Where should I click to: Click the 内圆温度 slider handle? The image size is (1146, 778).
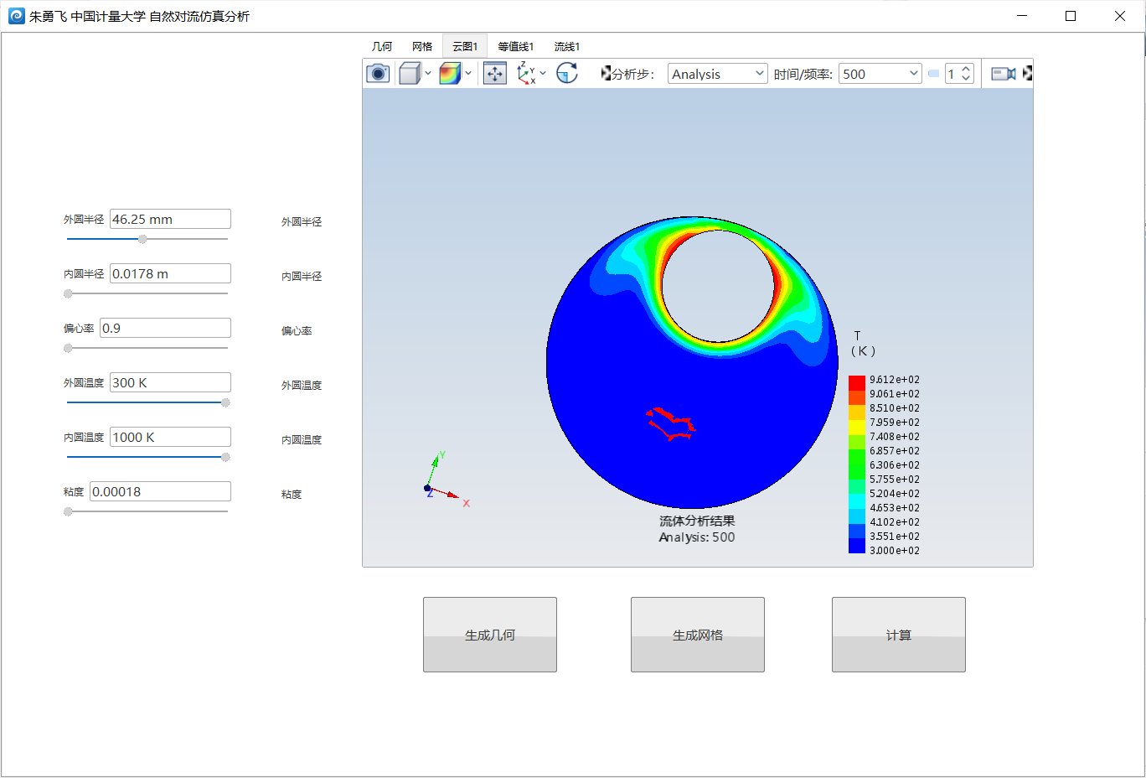coord(225,457)
